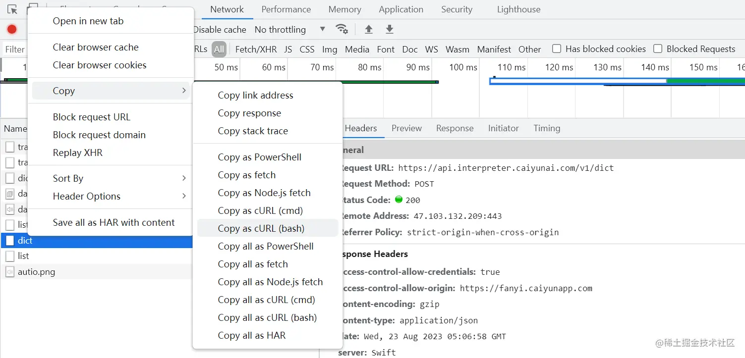Image resolution: width=745 pixels, height=358 pixels.
Task: Choose Block request domain
Action: click(x=111, y=135)
